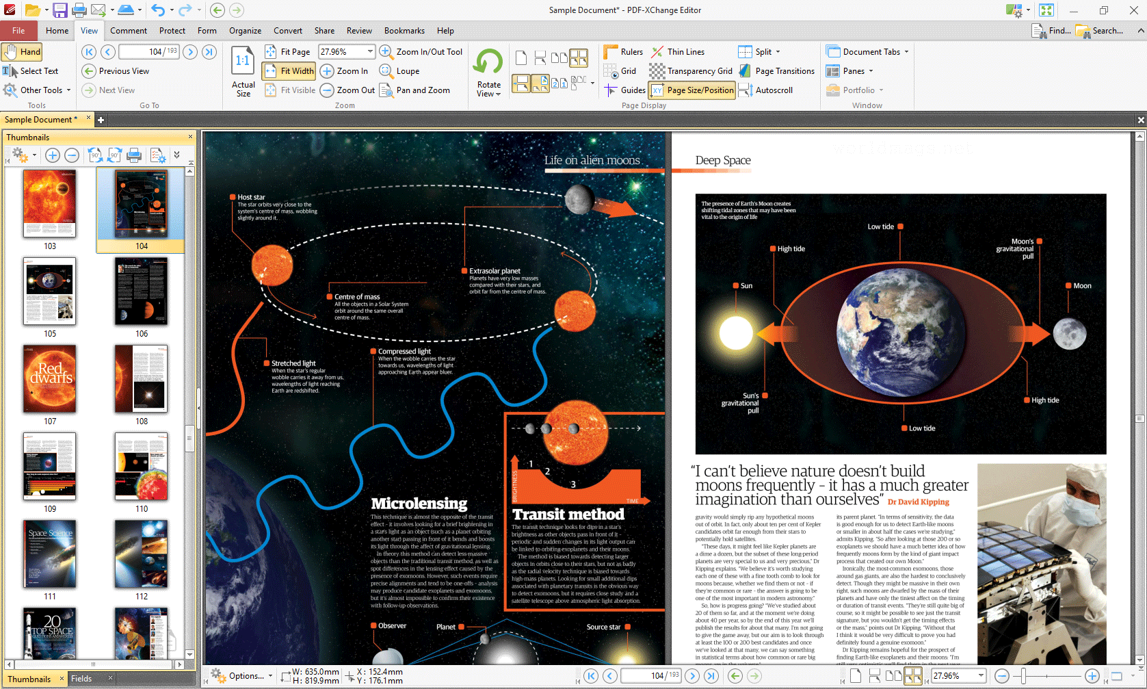Expand the Document Tabs dropdown
Screen dimensions: 1147x689
click(x=867, y=52)
